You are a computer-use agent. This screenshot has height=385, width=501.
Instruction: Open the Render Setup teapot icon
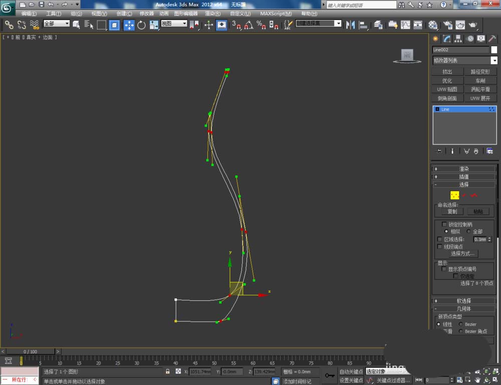(x=447, y=25)
